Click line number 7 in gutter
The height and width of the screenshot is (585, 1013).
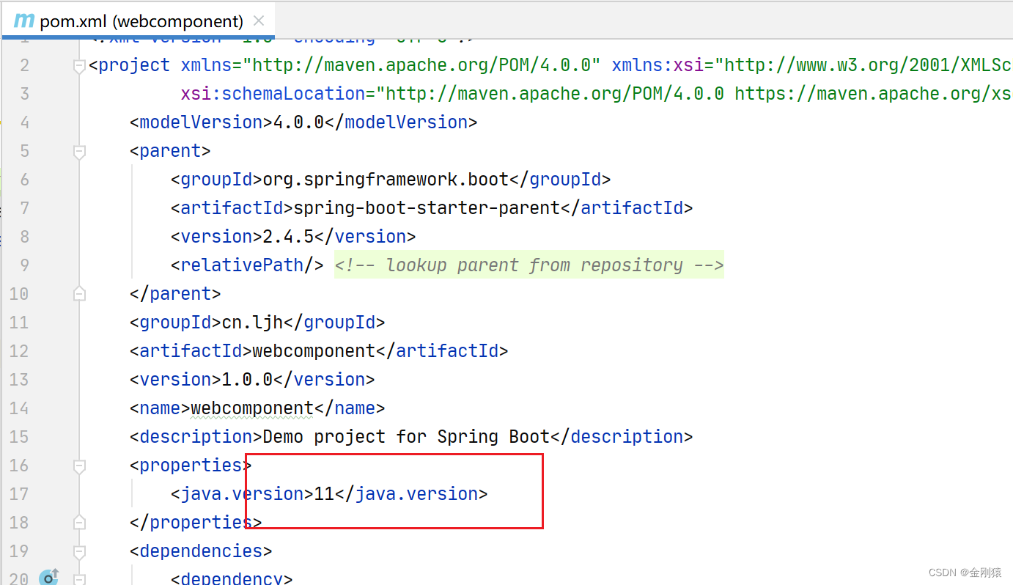tap(25, 208)
